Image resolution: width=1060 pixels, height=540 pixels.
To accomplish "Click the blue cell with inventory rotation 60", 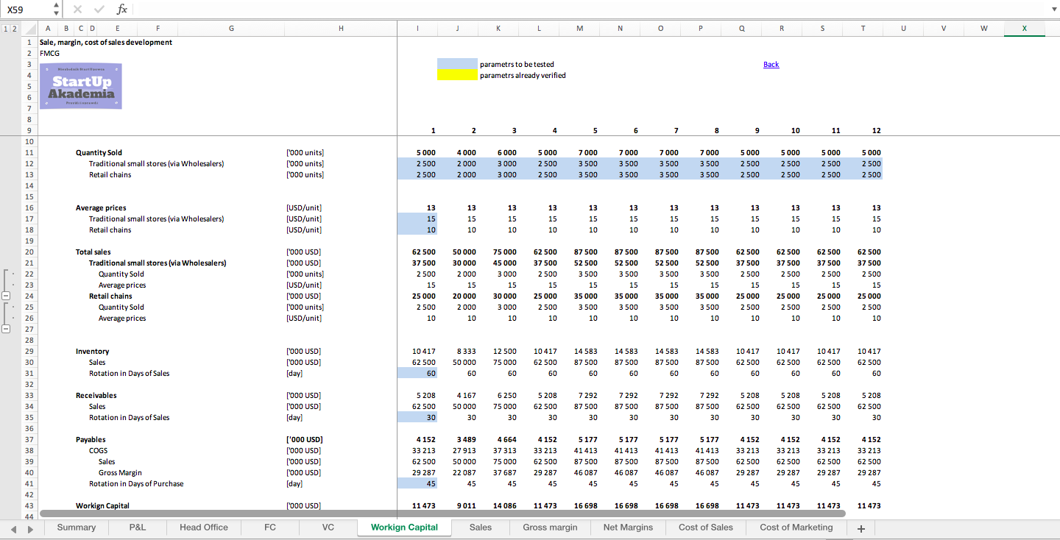I will tap(417, 373).
